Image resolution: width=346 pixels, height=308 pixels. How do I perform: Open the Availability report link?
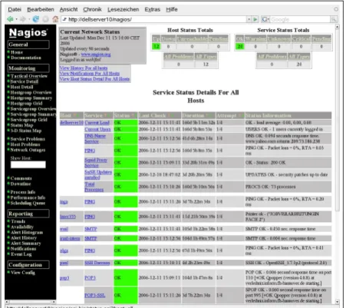[22, 227]
